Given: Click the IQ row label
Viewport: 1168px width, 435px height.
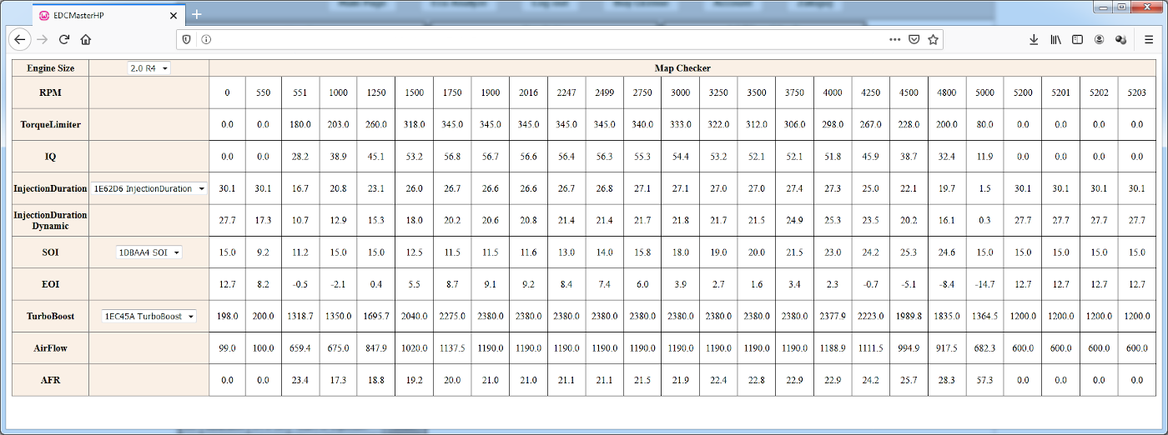Looking at the screenshot, I should 51,157.
